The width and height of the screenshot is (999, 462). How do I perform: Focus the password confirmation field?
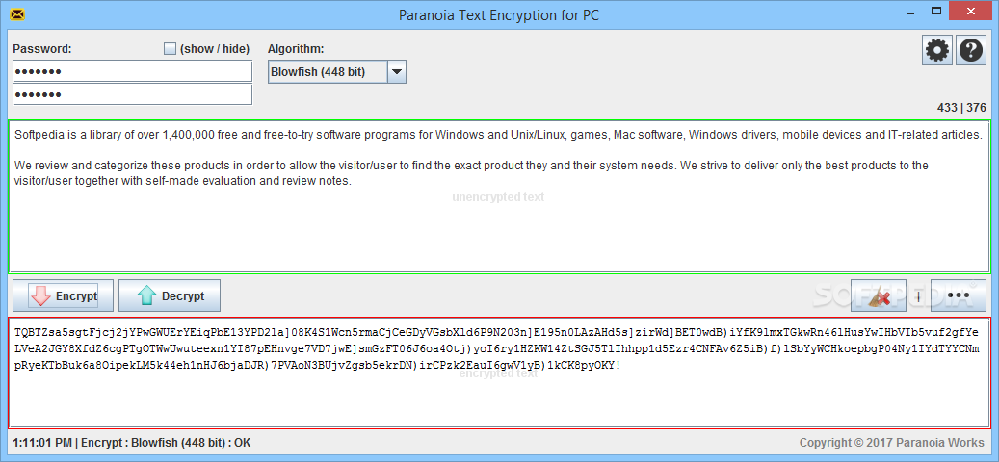coord(133,94)
